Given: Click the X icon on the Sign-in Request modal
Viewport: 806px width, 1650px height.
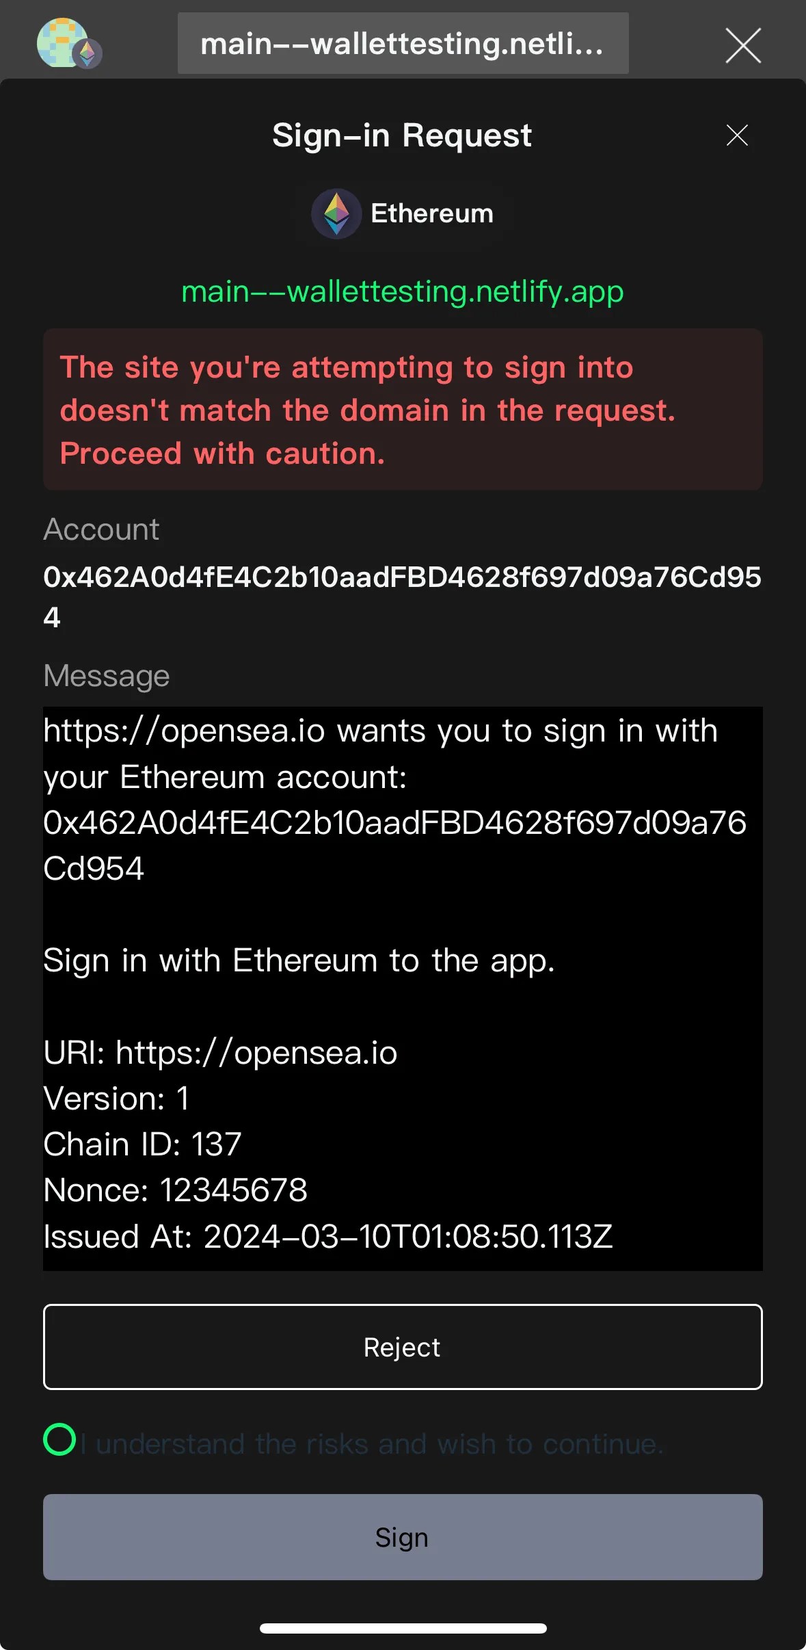Looking at the screenshot, I should 737,135.
